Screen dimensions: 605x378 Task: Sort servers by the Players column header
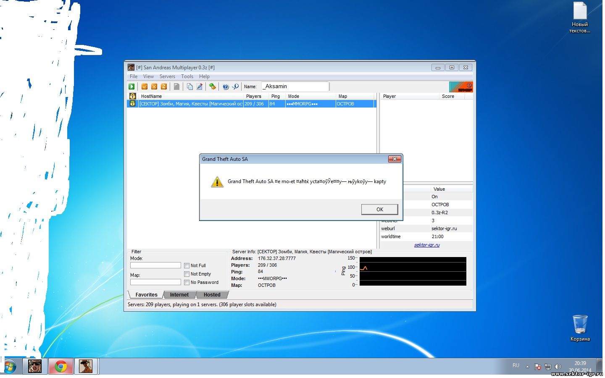(x=256, y=96)
